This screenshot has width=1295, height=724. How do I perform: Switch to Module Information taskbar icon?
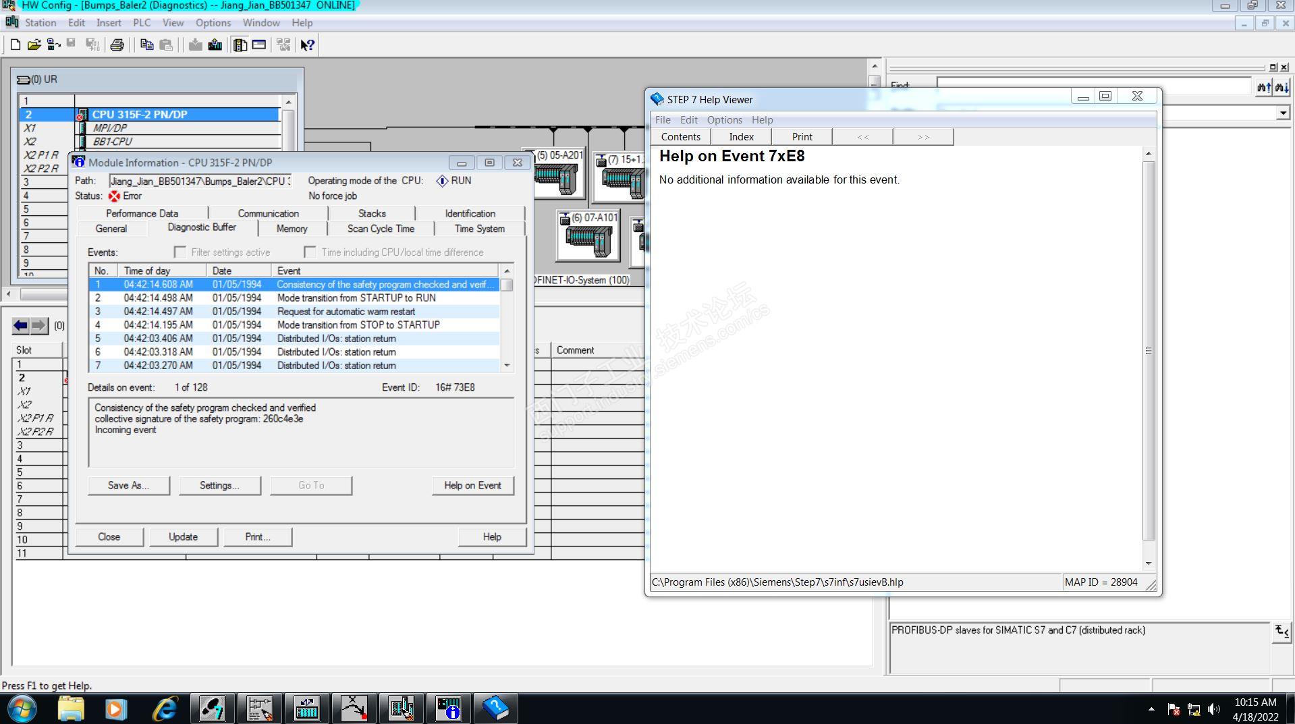click(x=448, y=708)
